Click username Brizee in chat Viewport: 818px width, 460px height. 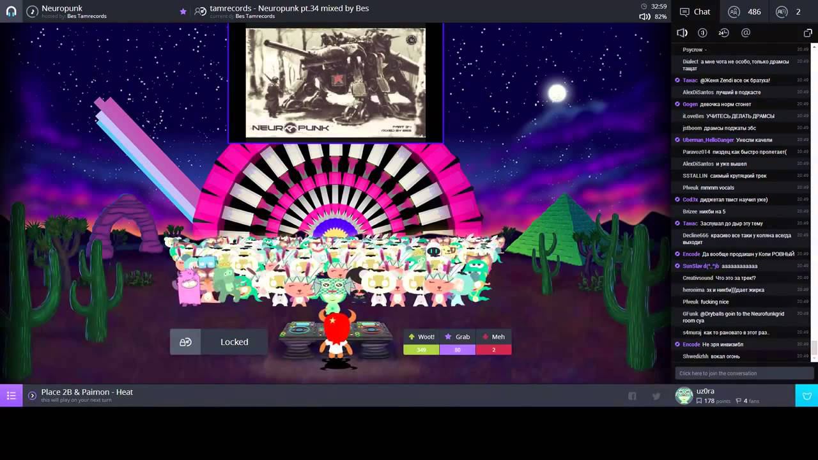coord(690,211)
